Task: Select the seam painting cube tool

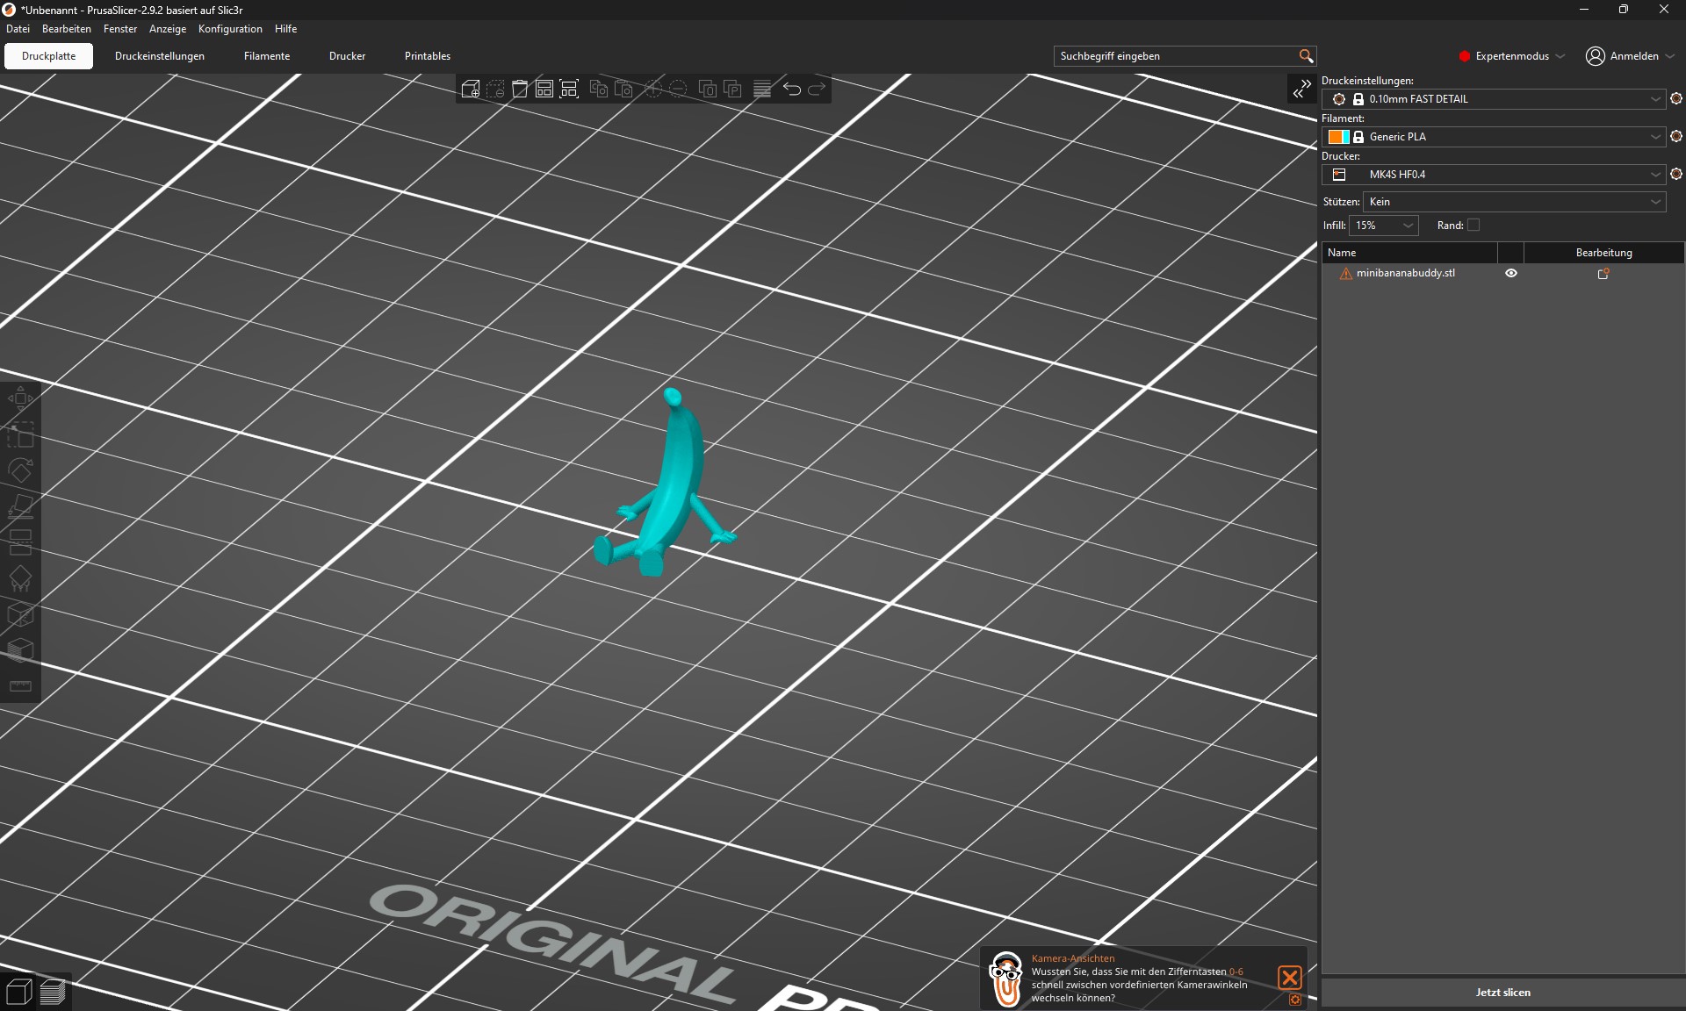Action: click(20, 614)
